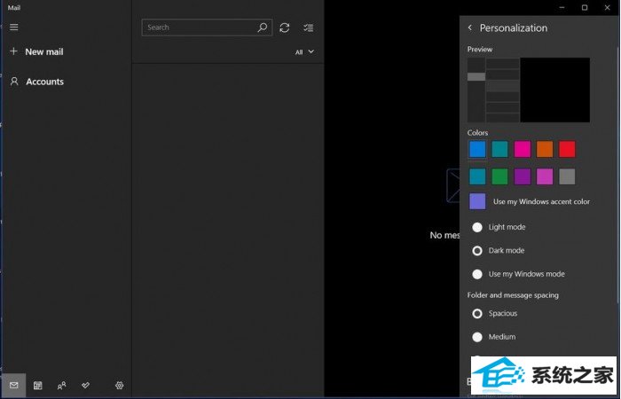Screen dimensions: 621x399
Task: Pick the green color swatch
Action: [499, 176]
